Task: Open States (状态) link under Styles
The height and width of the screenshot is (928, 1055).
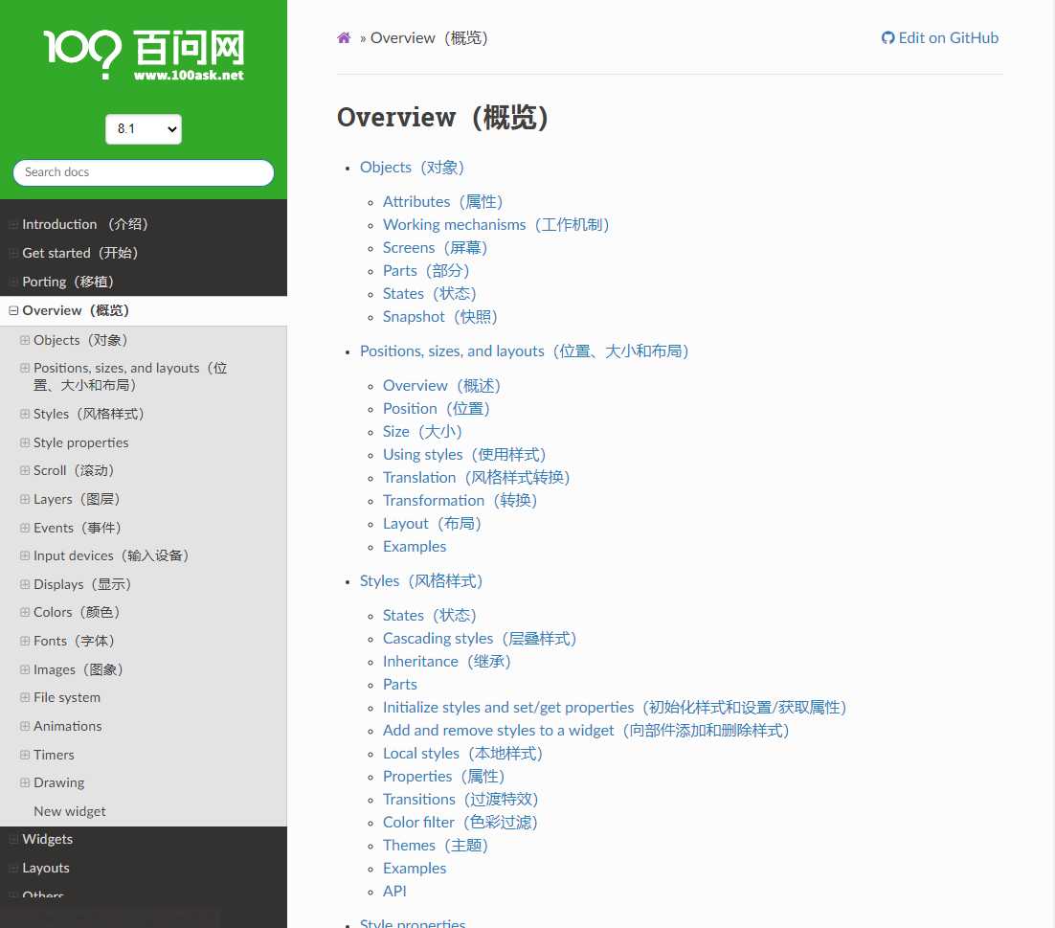Action: pyautogui.click(x=429, y=615)
